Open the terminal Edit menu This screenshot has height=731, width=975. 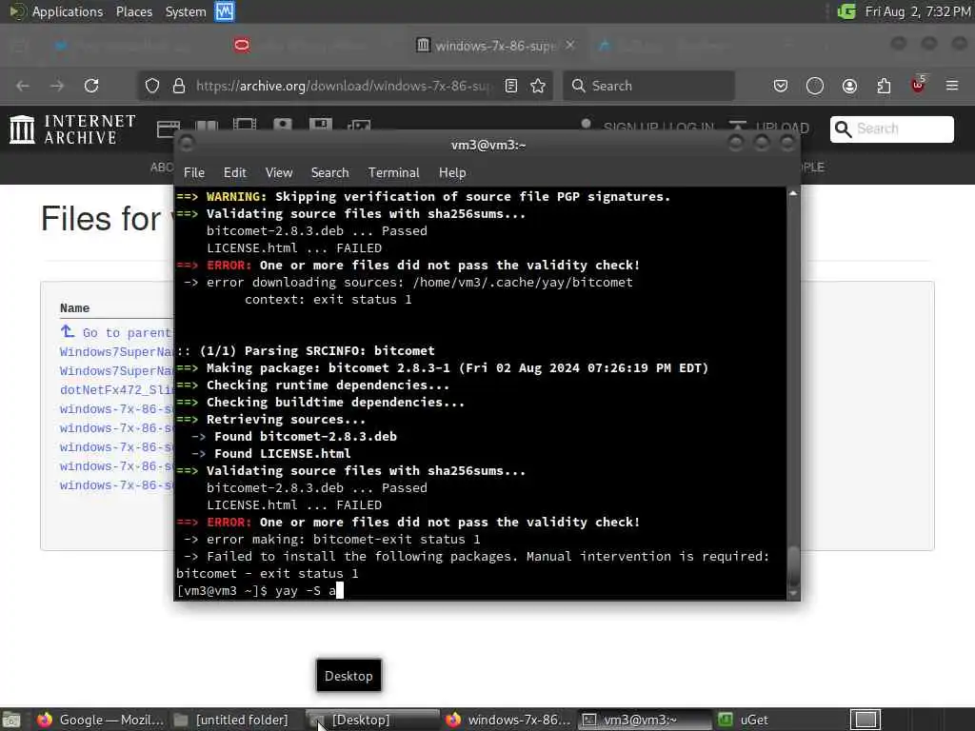point(235,172)
